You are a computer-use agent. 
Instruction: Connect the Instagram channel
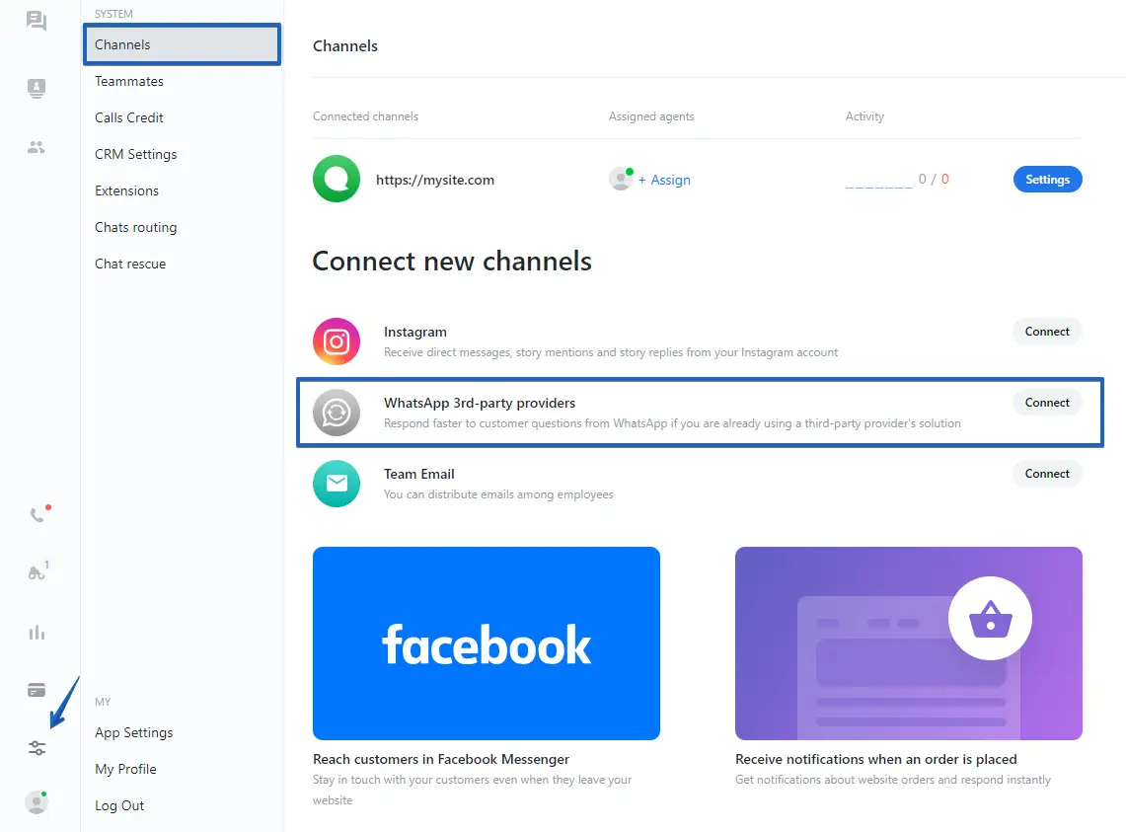point(1047,332)
